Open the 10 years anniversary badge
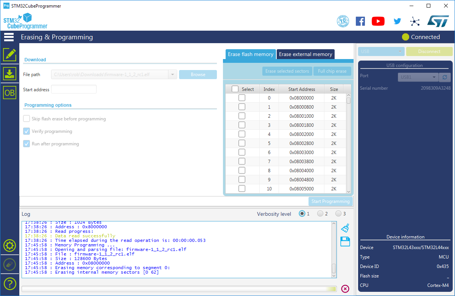 [x=343, y=21]
